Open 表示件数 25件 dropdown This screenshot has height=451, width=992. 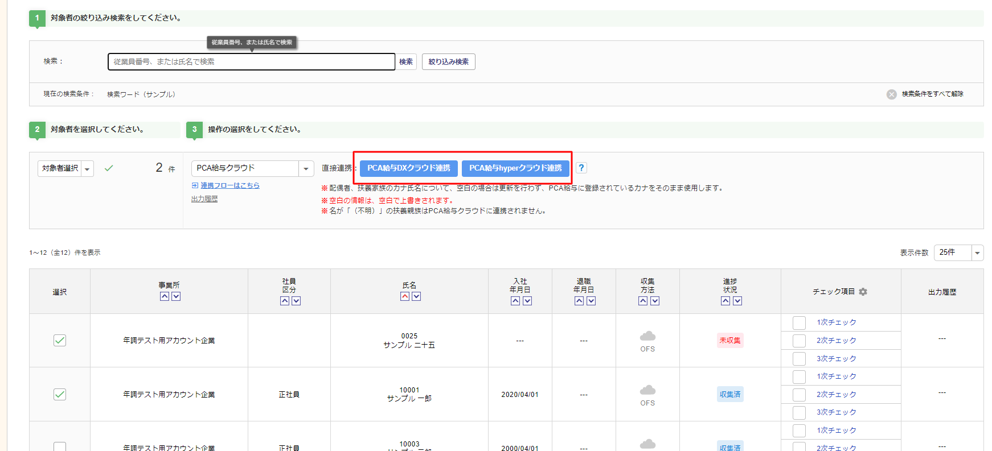tap(958, 253)
